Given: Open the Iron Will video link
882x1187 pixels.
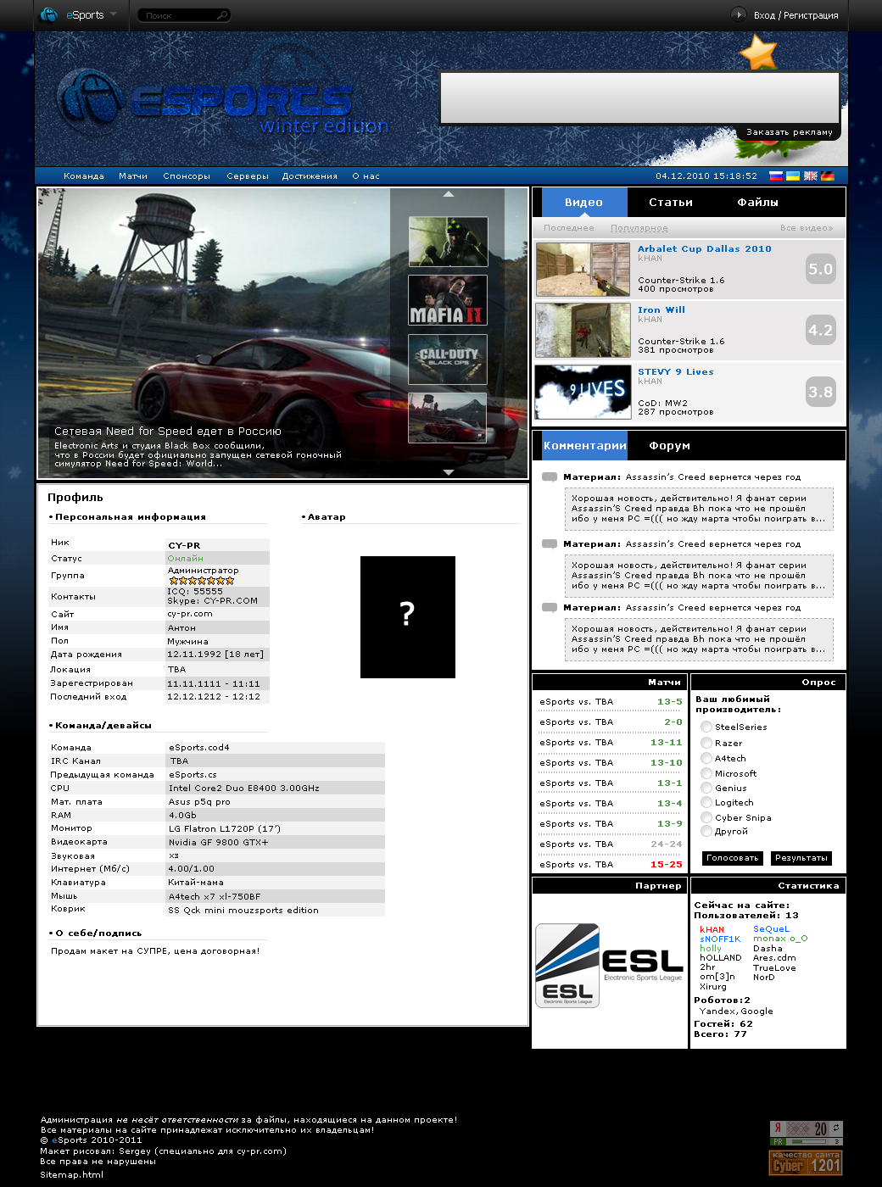Looking at the screenshot, I should (x=661, y=309).
